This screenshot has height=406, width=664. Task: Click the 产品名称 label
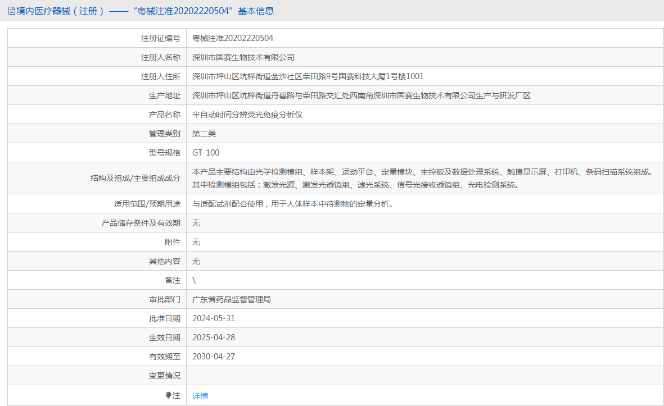164,115
